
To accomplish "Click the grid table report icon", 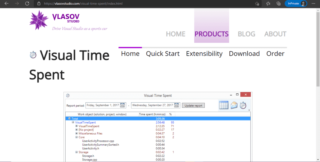I will (x=223, y=106).
